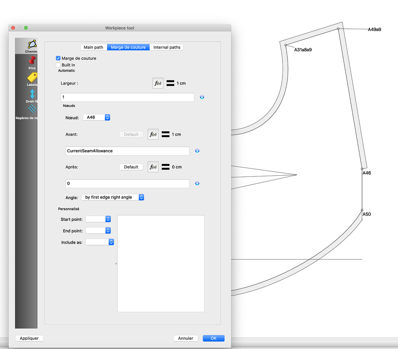Click the Après result value 0 cm

pos(177,167)
